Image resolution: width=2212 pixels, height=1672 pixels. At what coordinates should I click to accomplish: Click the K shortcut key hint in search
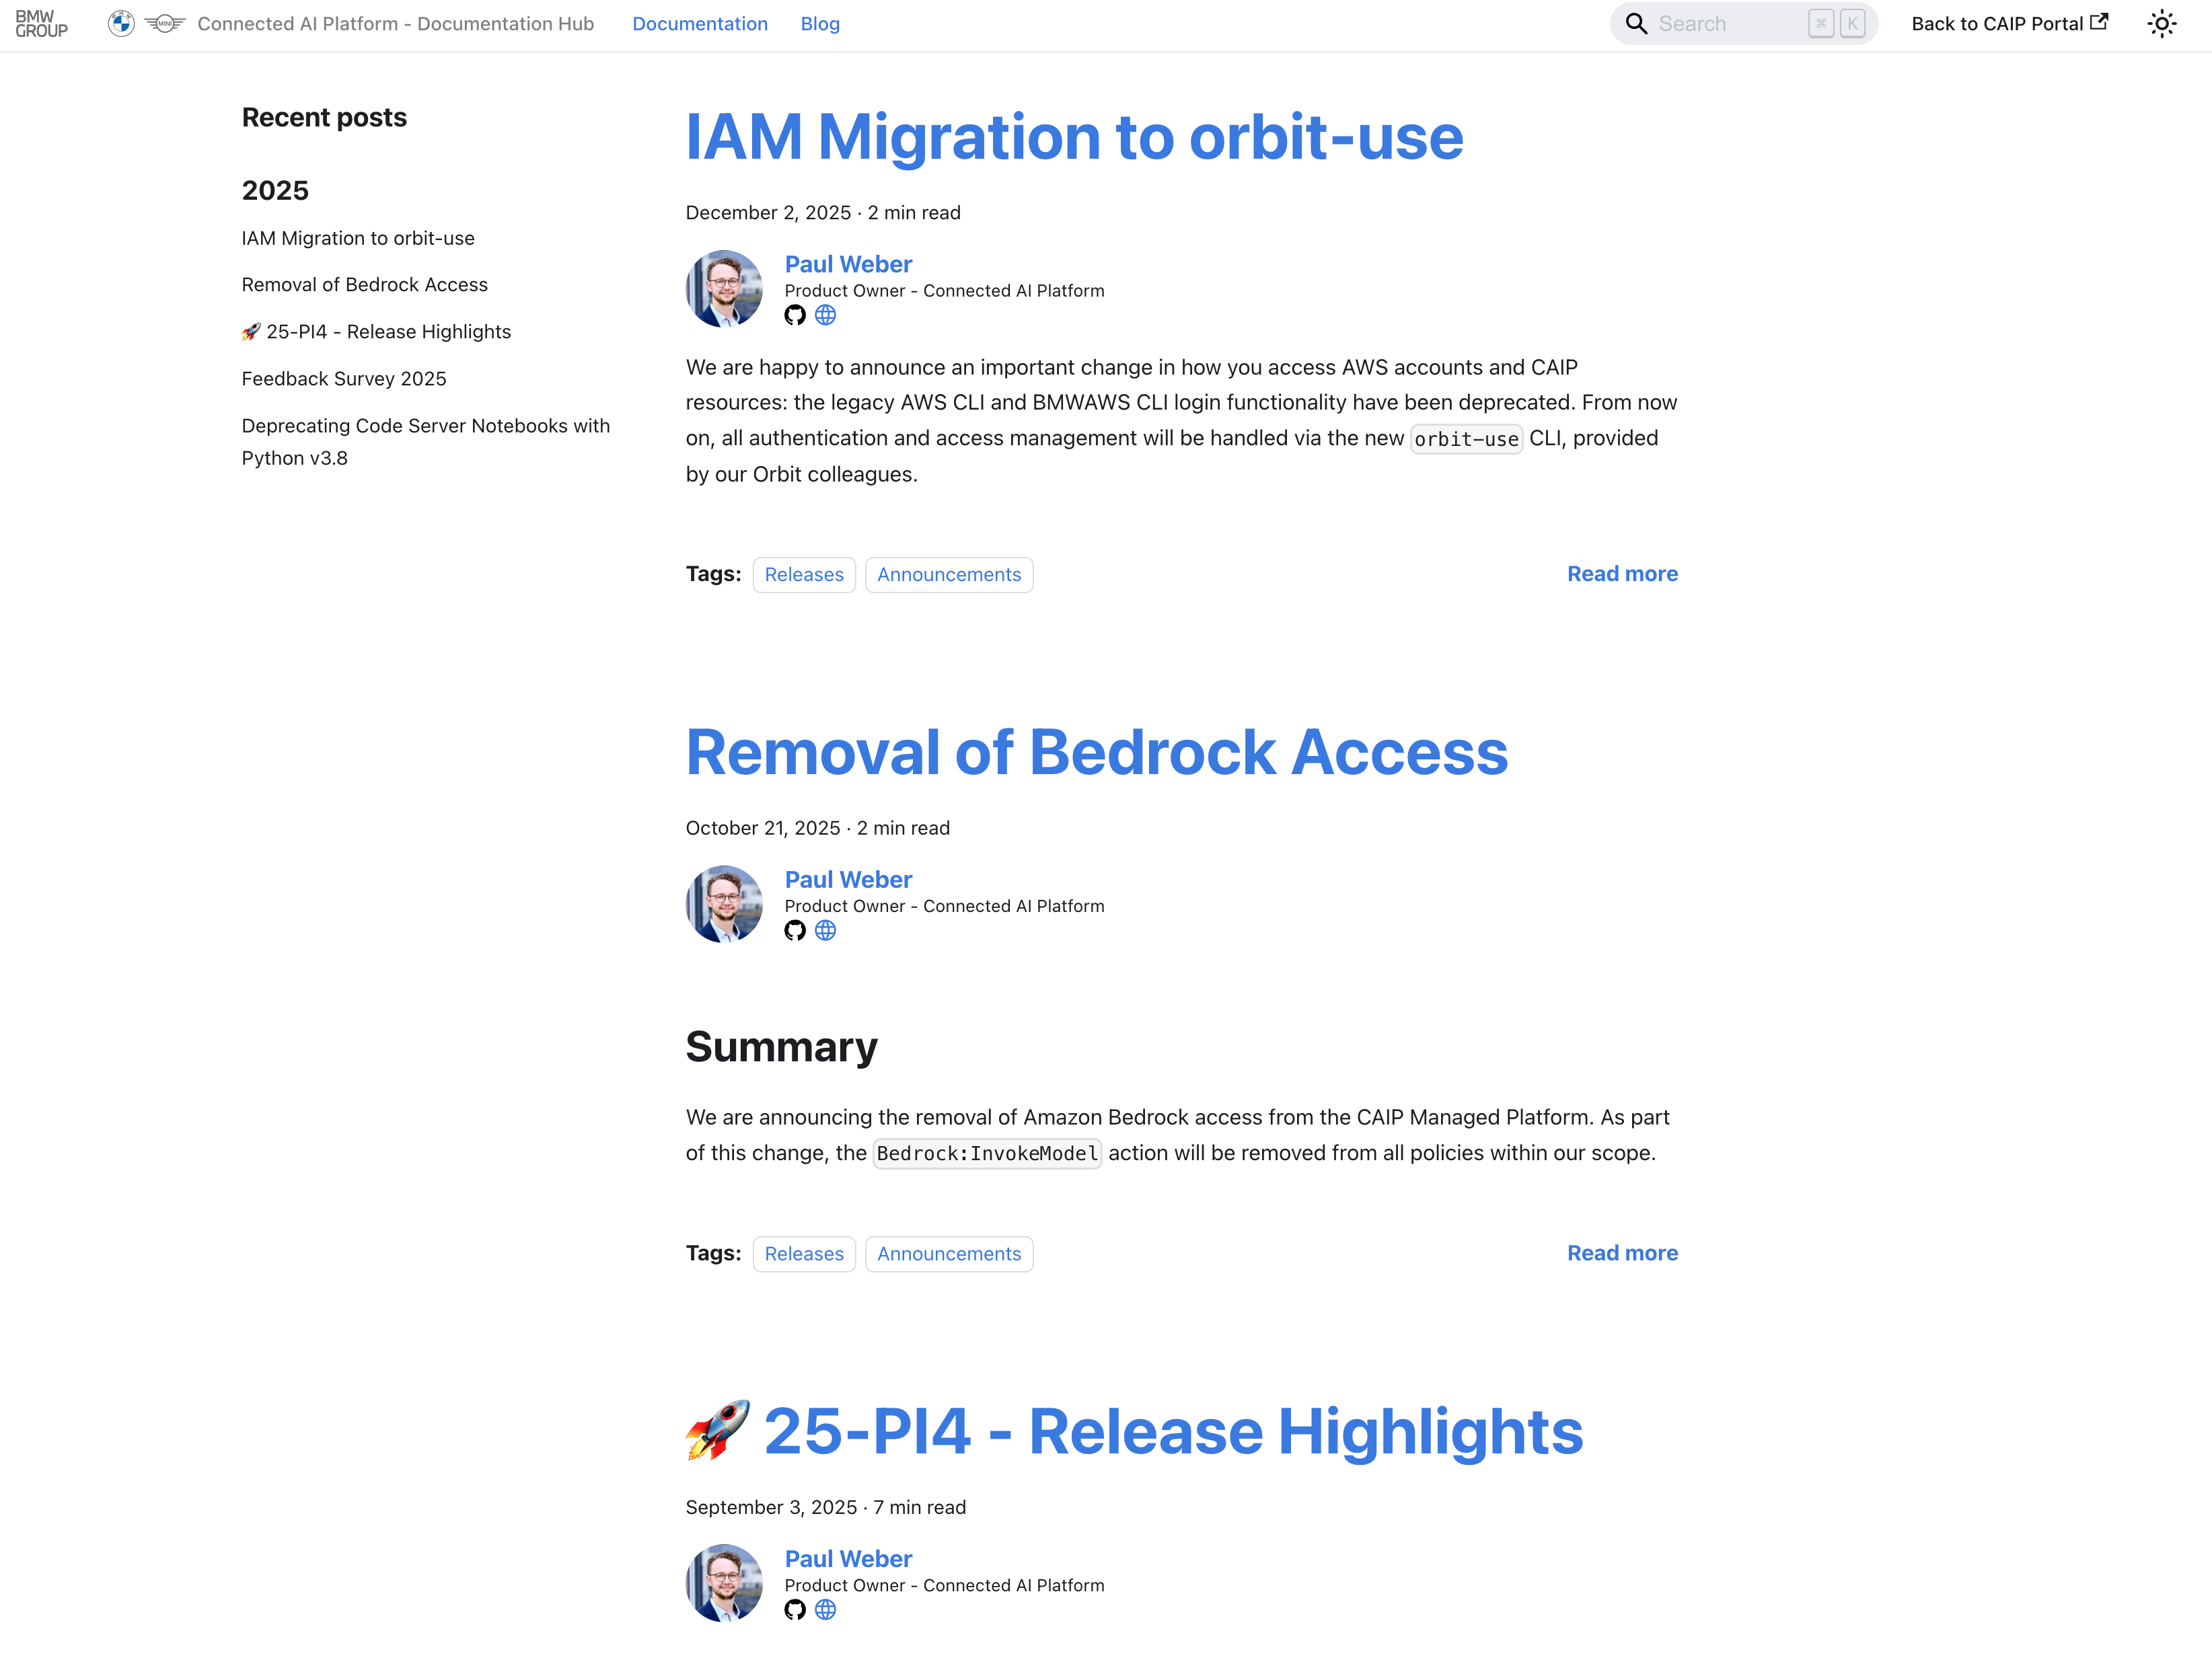[1852, 24]
